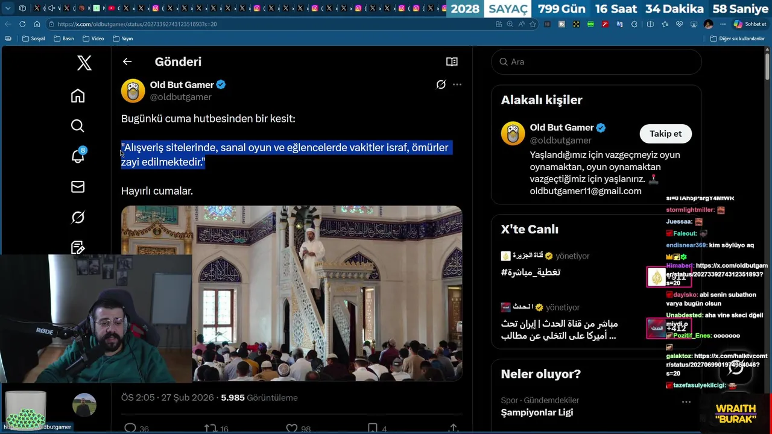This screenshot has height=434, width=772.
Task: Open reader view icon beside Gönderi
Action: pyautogui.click(x=452, y=61)
